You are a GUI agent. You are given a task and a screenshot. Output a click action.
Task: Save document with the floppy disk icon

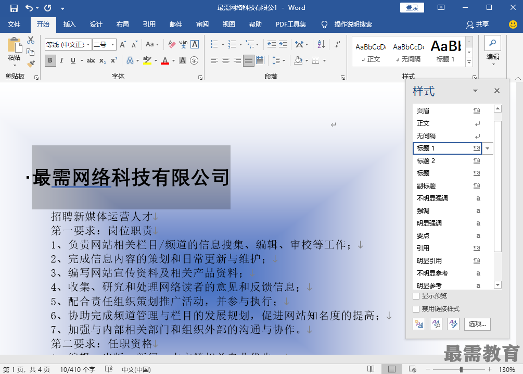click(14, 8)
